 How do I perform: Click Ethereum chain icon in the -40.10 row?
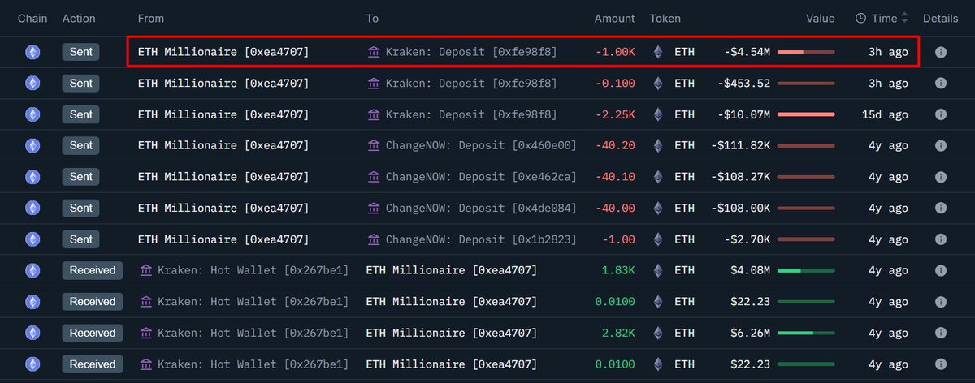click(x=32, y=177)
